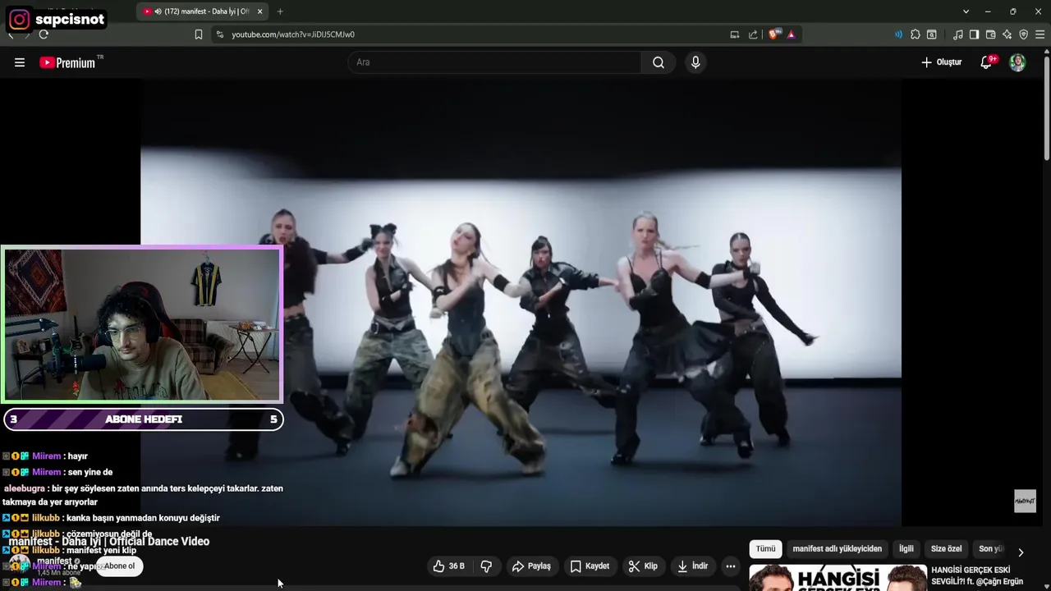View site information icon in address bar
This screenshot has width=1051, height=591.
pos(219,34)
